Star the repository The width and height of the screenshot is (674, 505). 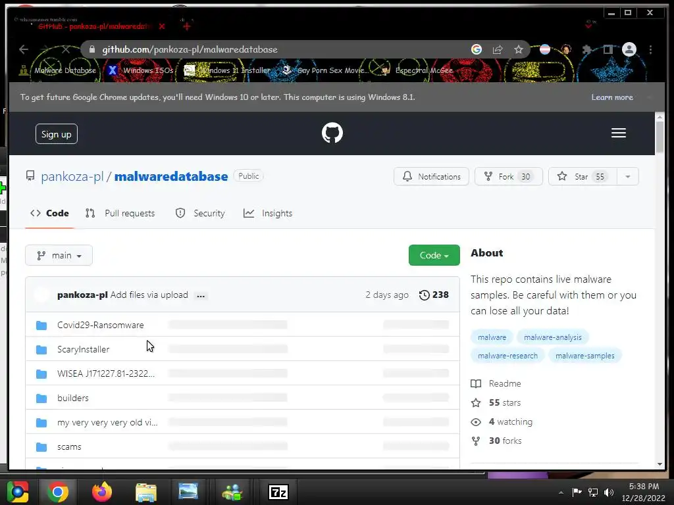pyautogui.click(x=583, y=176)
